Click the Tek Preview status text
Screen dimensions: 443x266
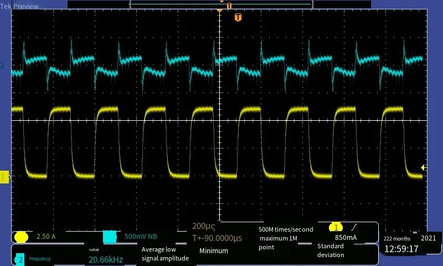(19, 6)
